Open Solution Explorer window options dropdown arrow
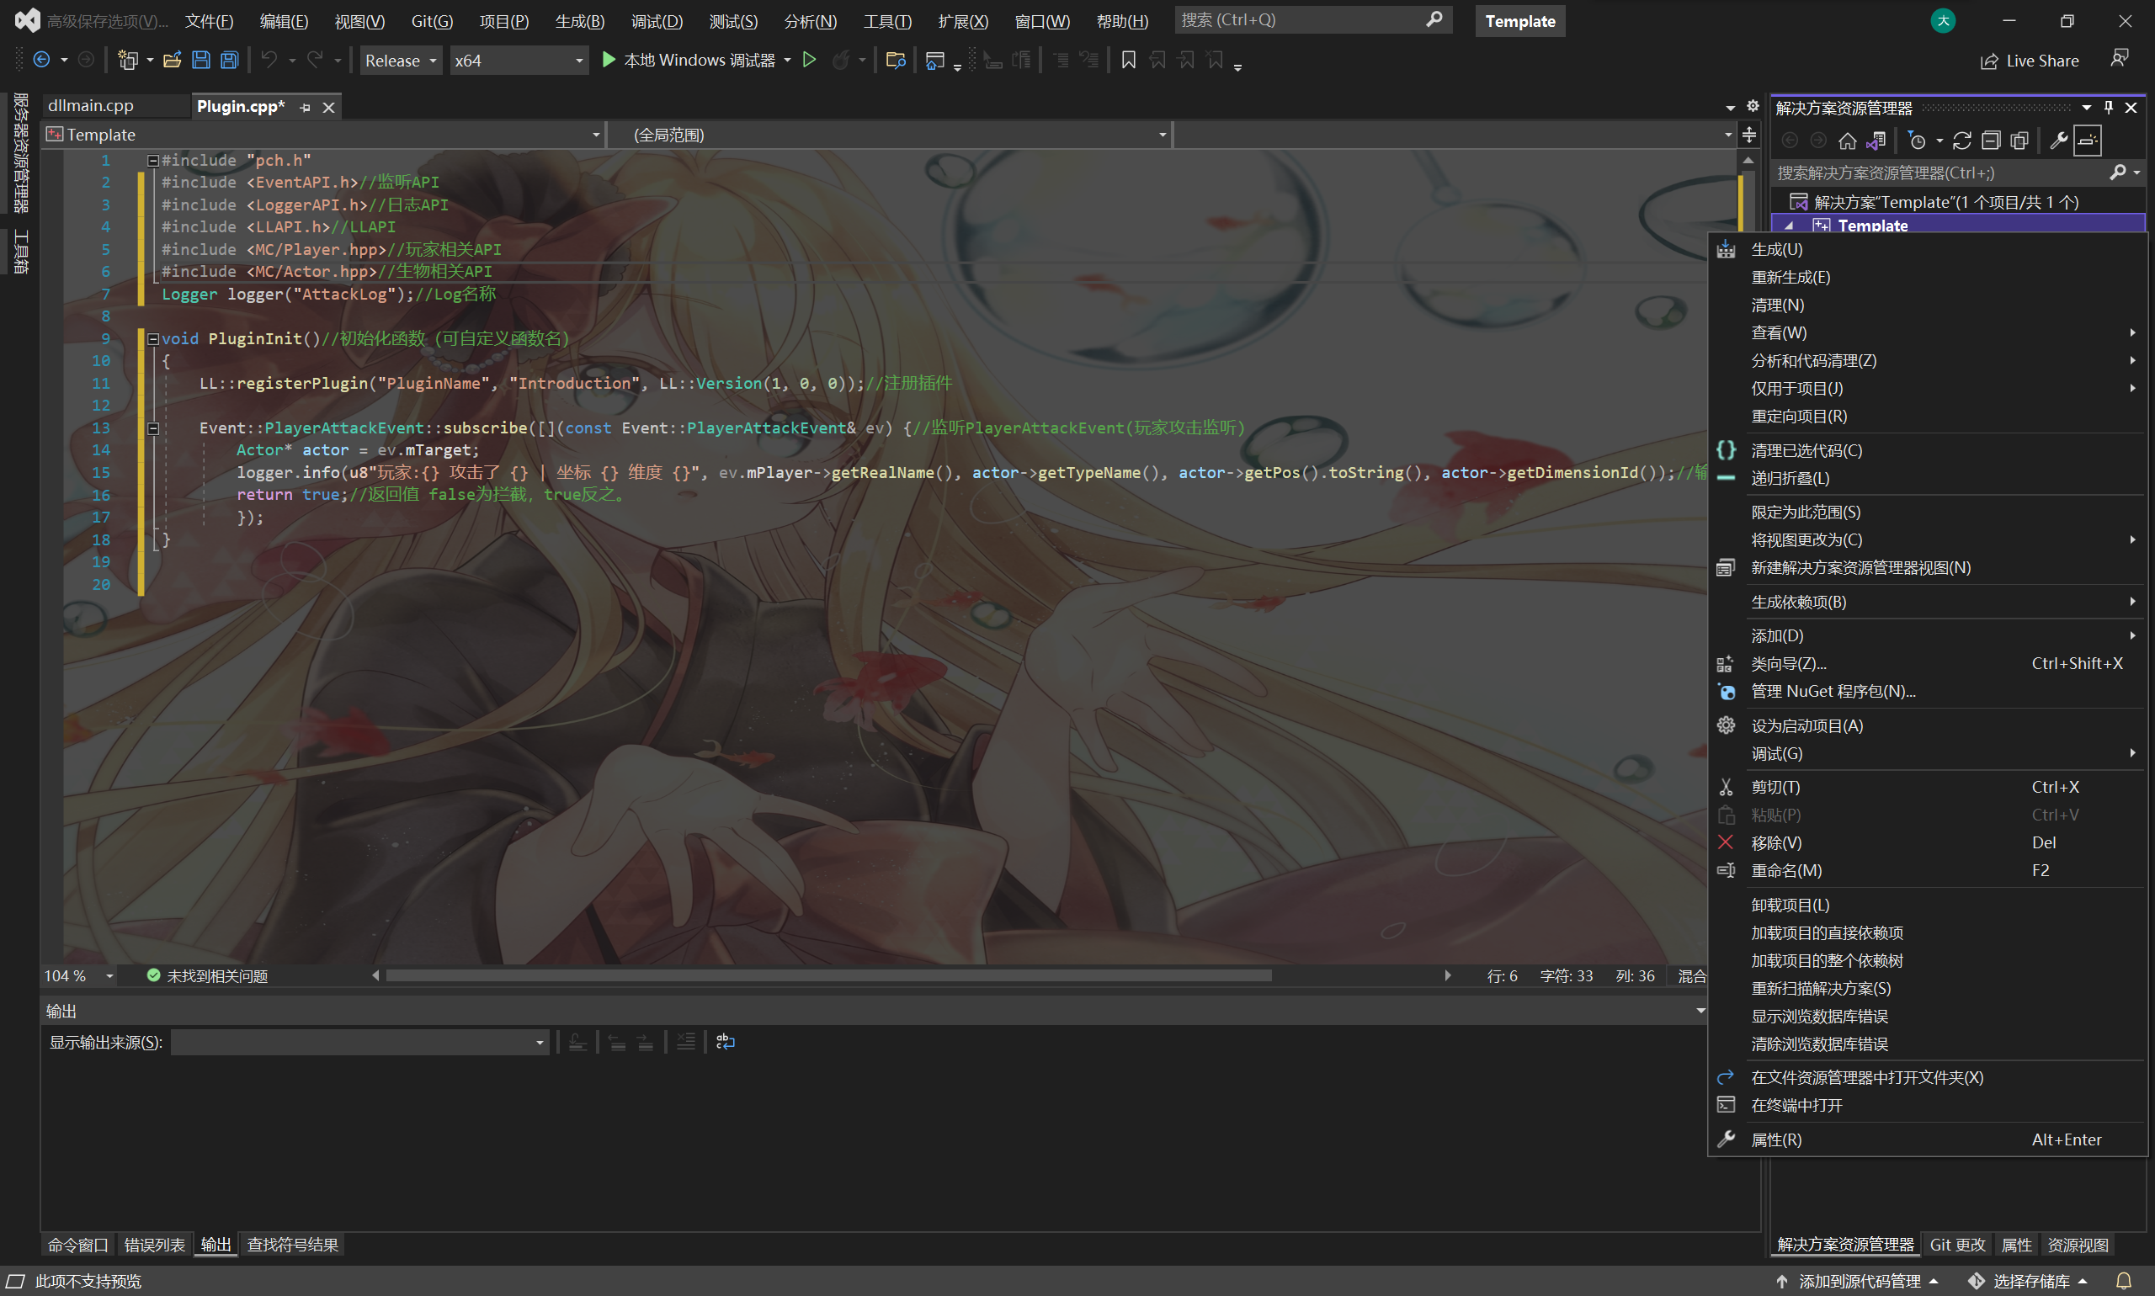Image resolution: width=2155 pixels, height=1296 pixels. click(x=2086, y=108)
